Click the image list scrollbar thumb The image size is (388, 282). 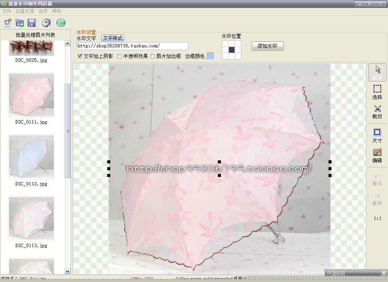click(x=67, y=131)
